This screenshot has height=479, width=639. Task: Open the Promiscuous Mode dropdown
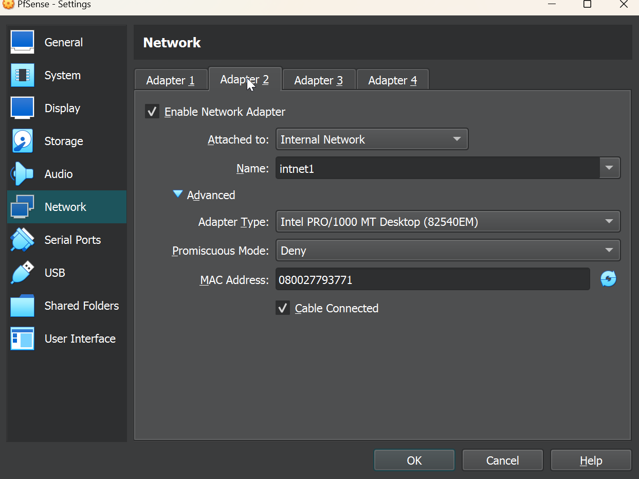tap(447, 251)
